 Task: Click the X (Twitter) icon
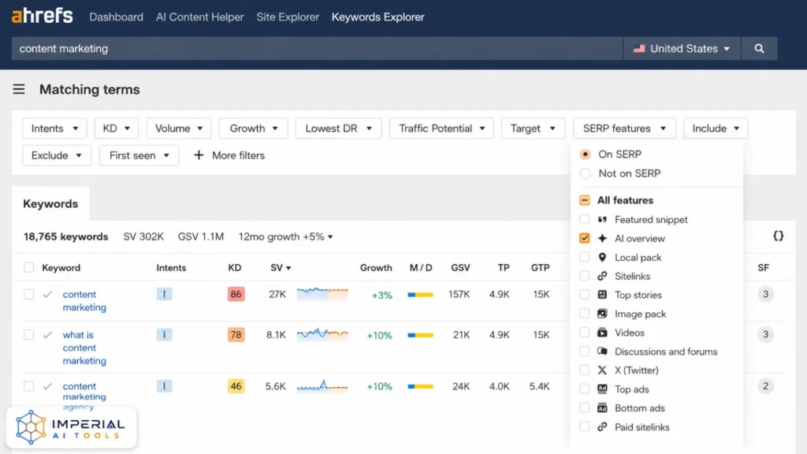point(602,370)
